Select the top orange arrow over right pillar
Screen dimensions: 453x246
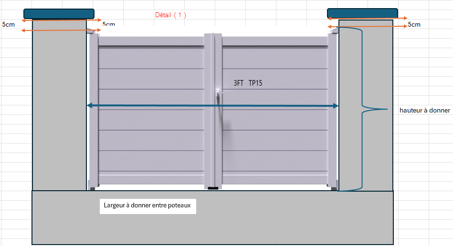[x=367, y=18]
